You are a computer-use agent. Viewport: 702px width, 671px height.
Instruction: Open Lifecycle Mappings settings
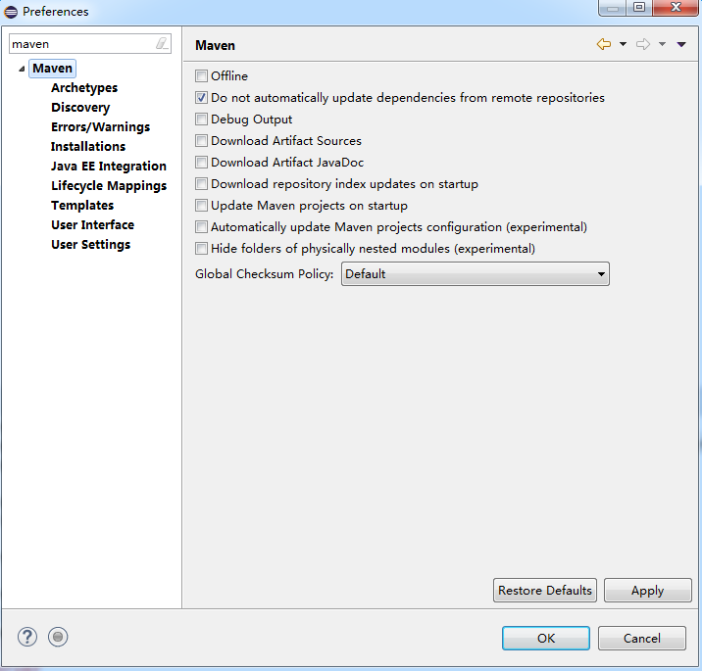click(109, 186)
